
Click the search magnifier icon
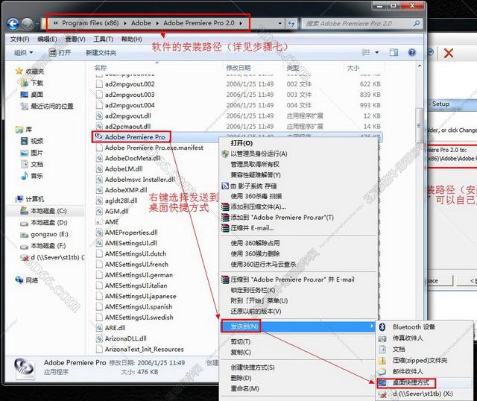417,23
